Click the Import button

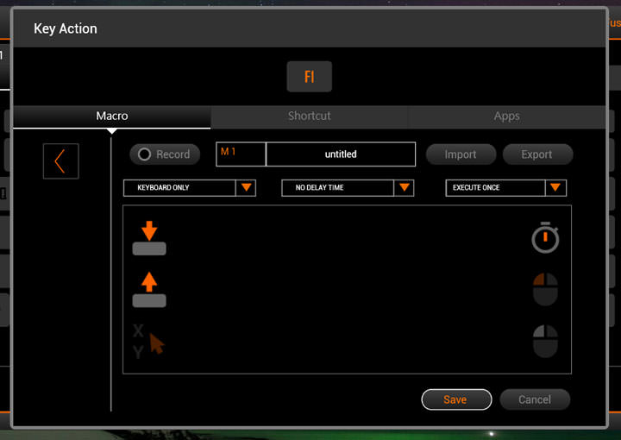tap(461, 154)
